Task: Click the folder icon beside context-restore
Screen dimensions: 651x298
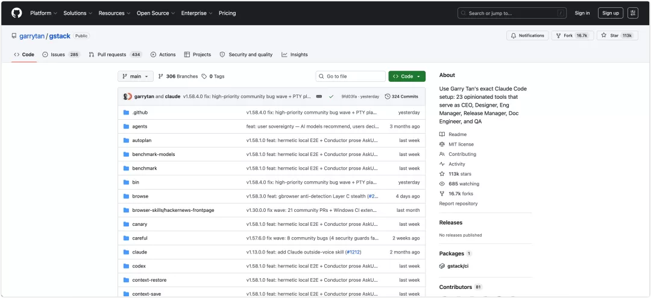Action: pos(126,280)
